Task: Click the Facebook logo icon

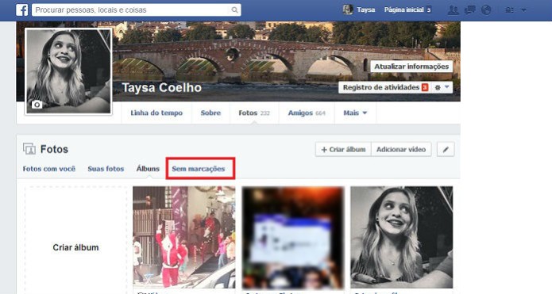Action: pyautogui.click(x=21, y=10)
